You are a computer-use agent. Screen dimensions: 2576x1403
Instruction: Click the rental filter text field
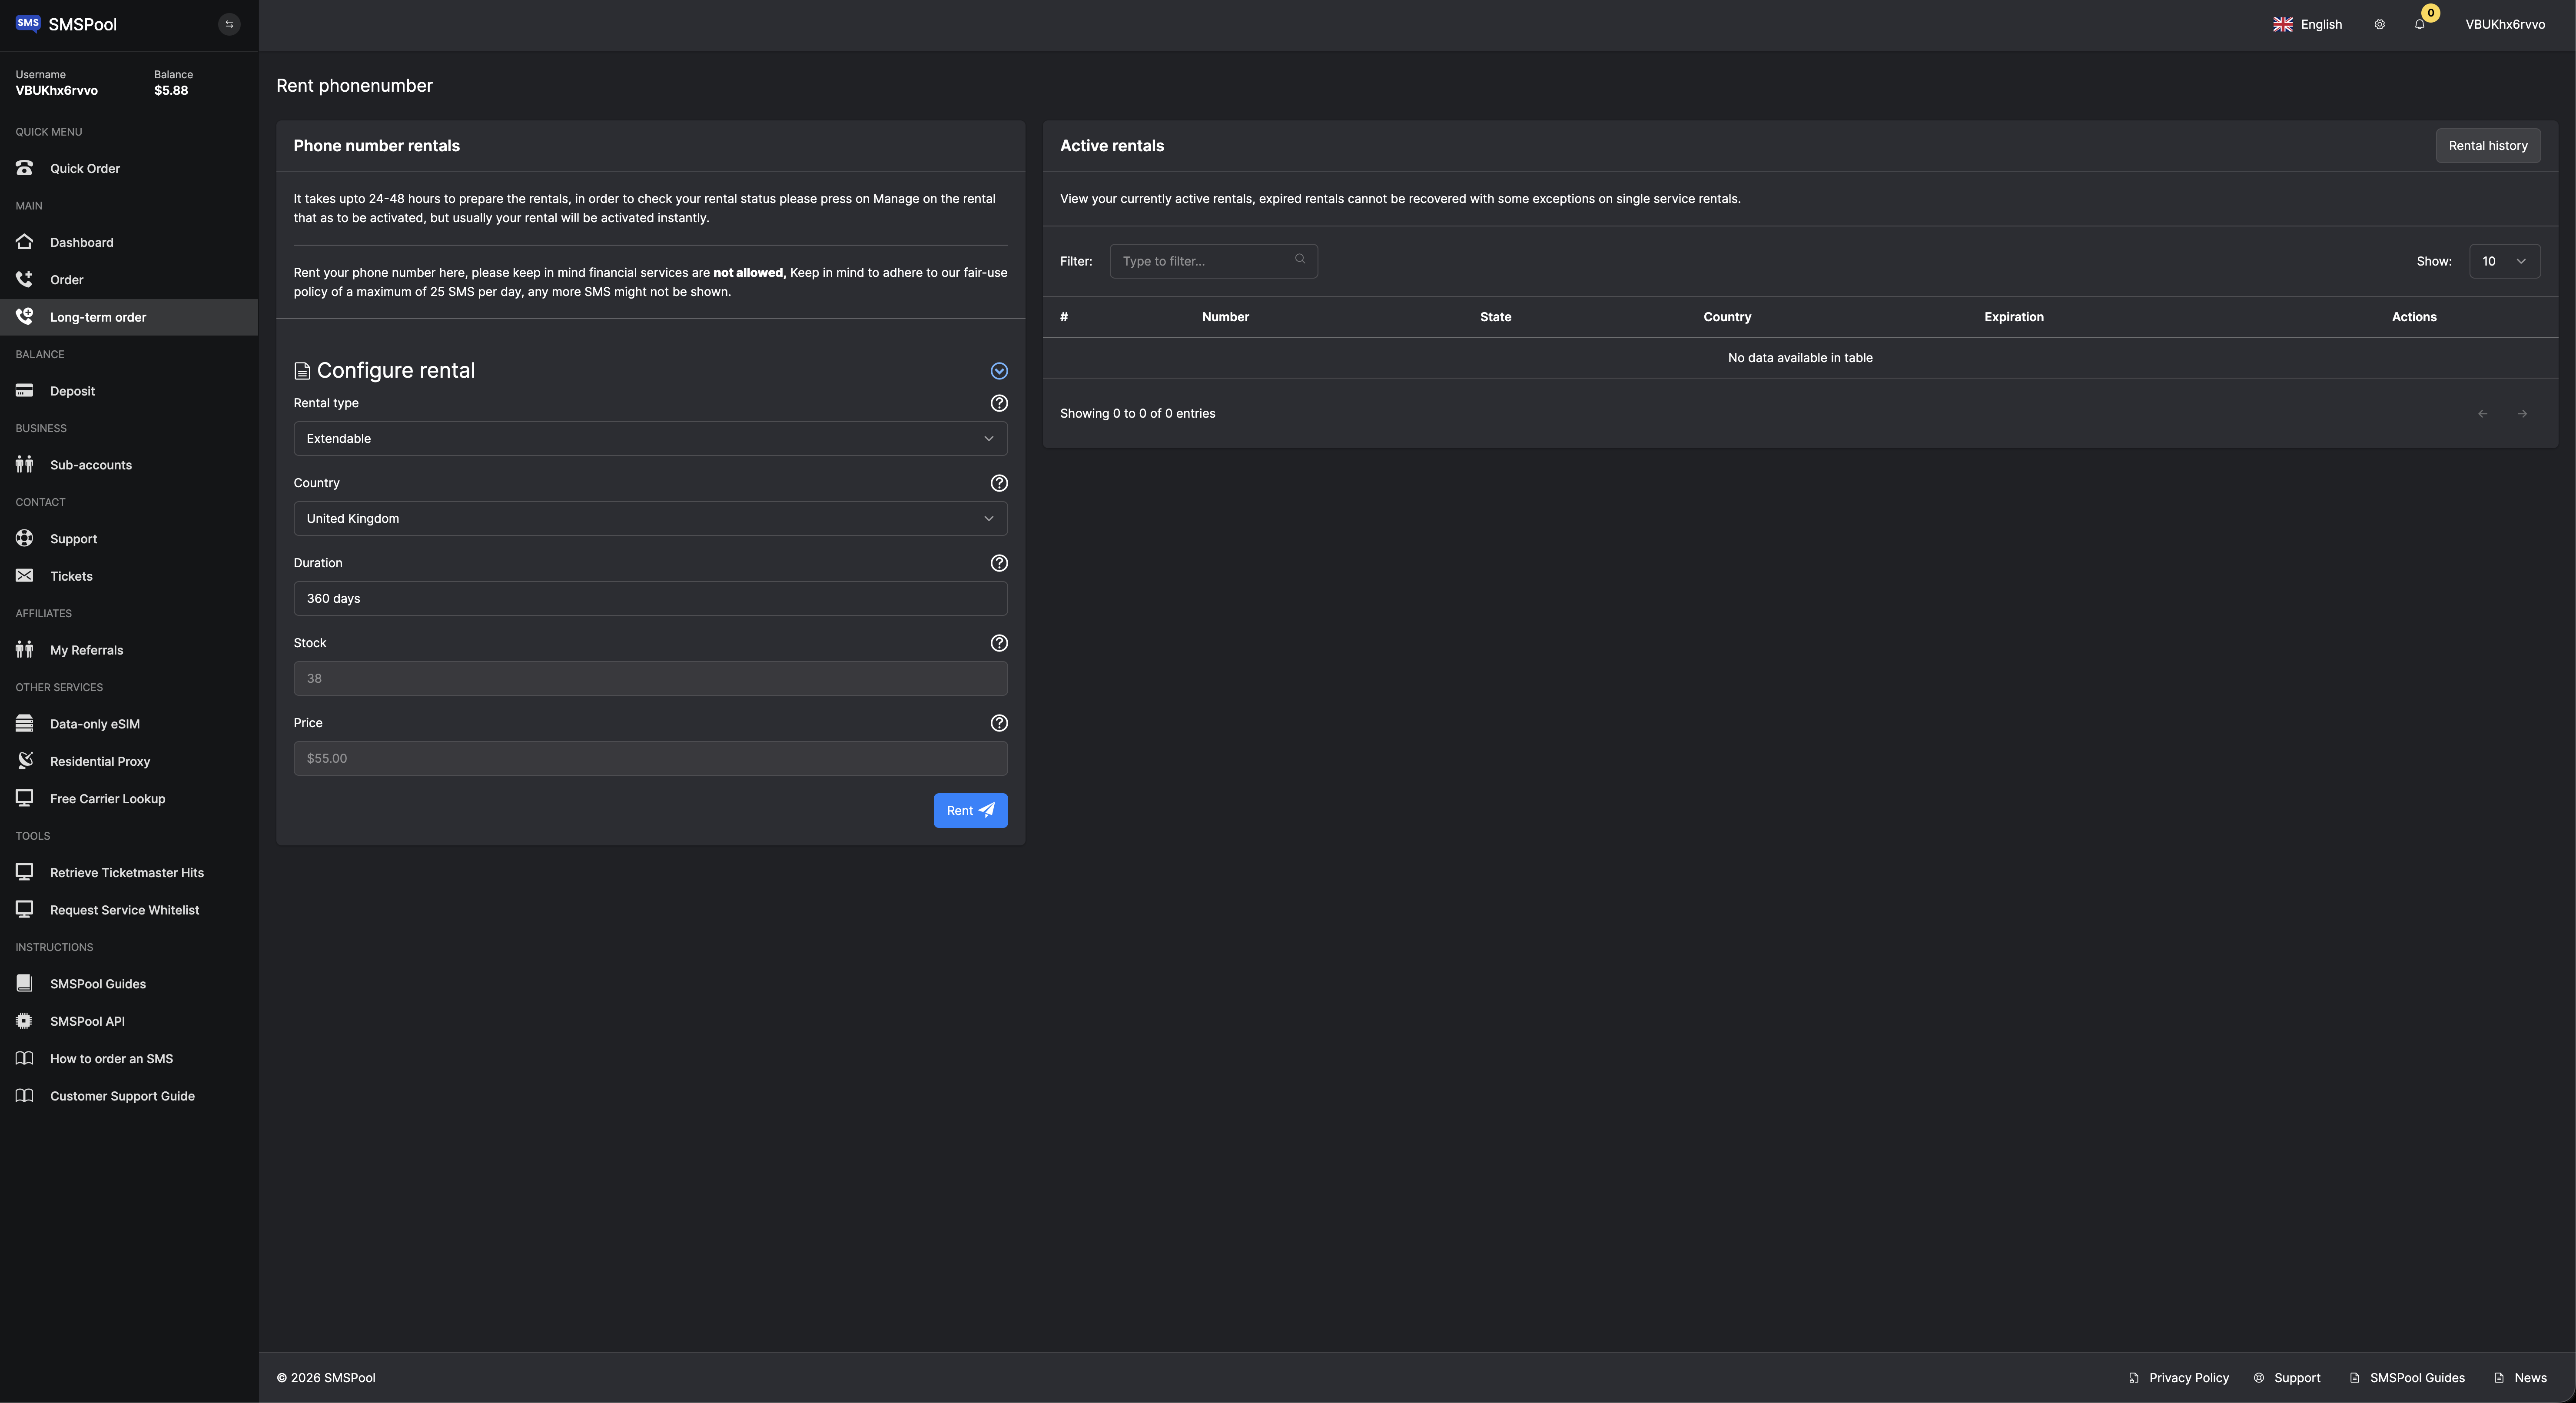coord(1213,261)
